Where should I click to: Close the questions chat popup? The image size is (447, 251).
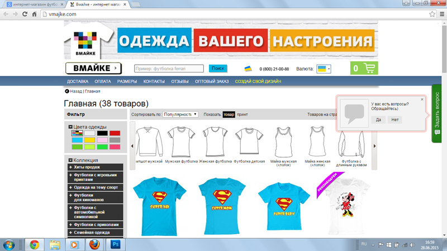click(x=422, y=99)
